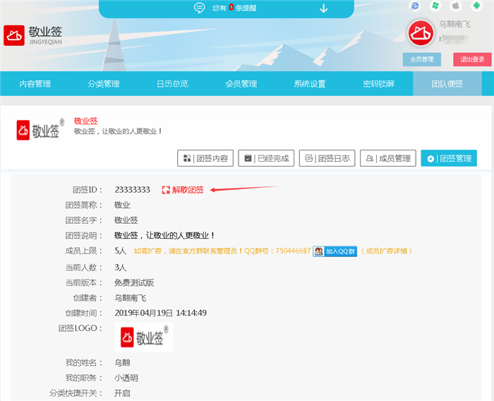This screenshot has width=494, height=401.
Task: Click the Windows platform icon
Action: 435,6
